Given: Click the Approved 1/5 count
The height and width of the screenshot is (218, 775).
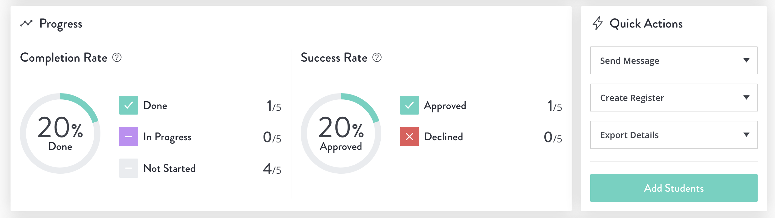Looking at the screenshot, I should pyautogui.click(x=555, y=106).
